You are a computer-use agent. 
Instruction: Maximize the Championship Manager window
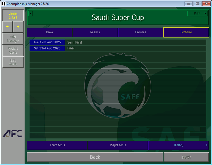pyautogui.click(x=197, y=4)
